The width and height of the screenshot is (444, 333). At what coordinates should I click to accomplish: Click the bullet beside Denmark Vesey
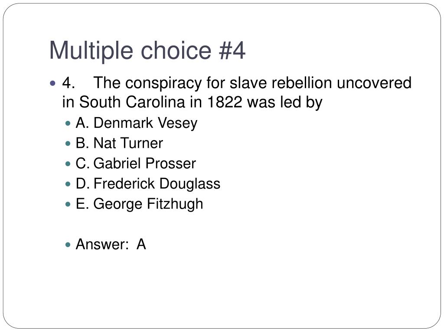pyautogui.click(x=68, y=124)
